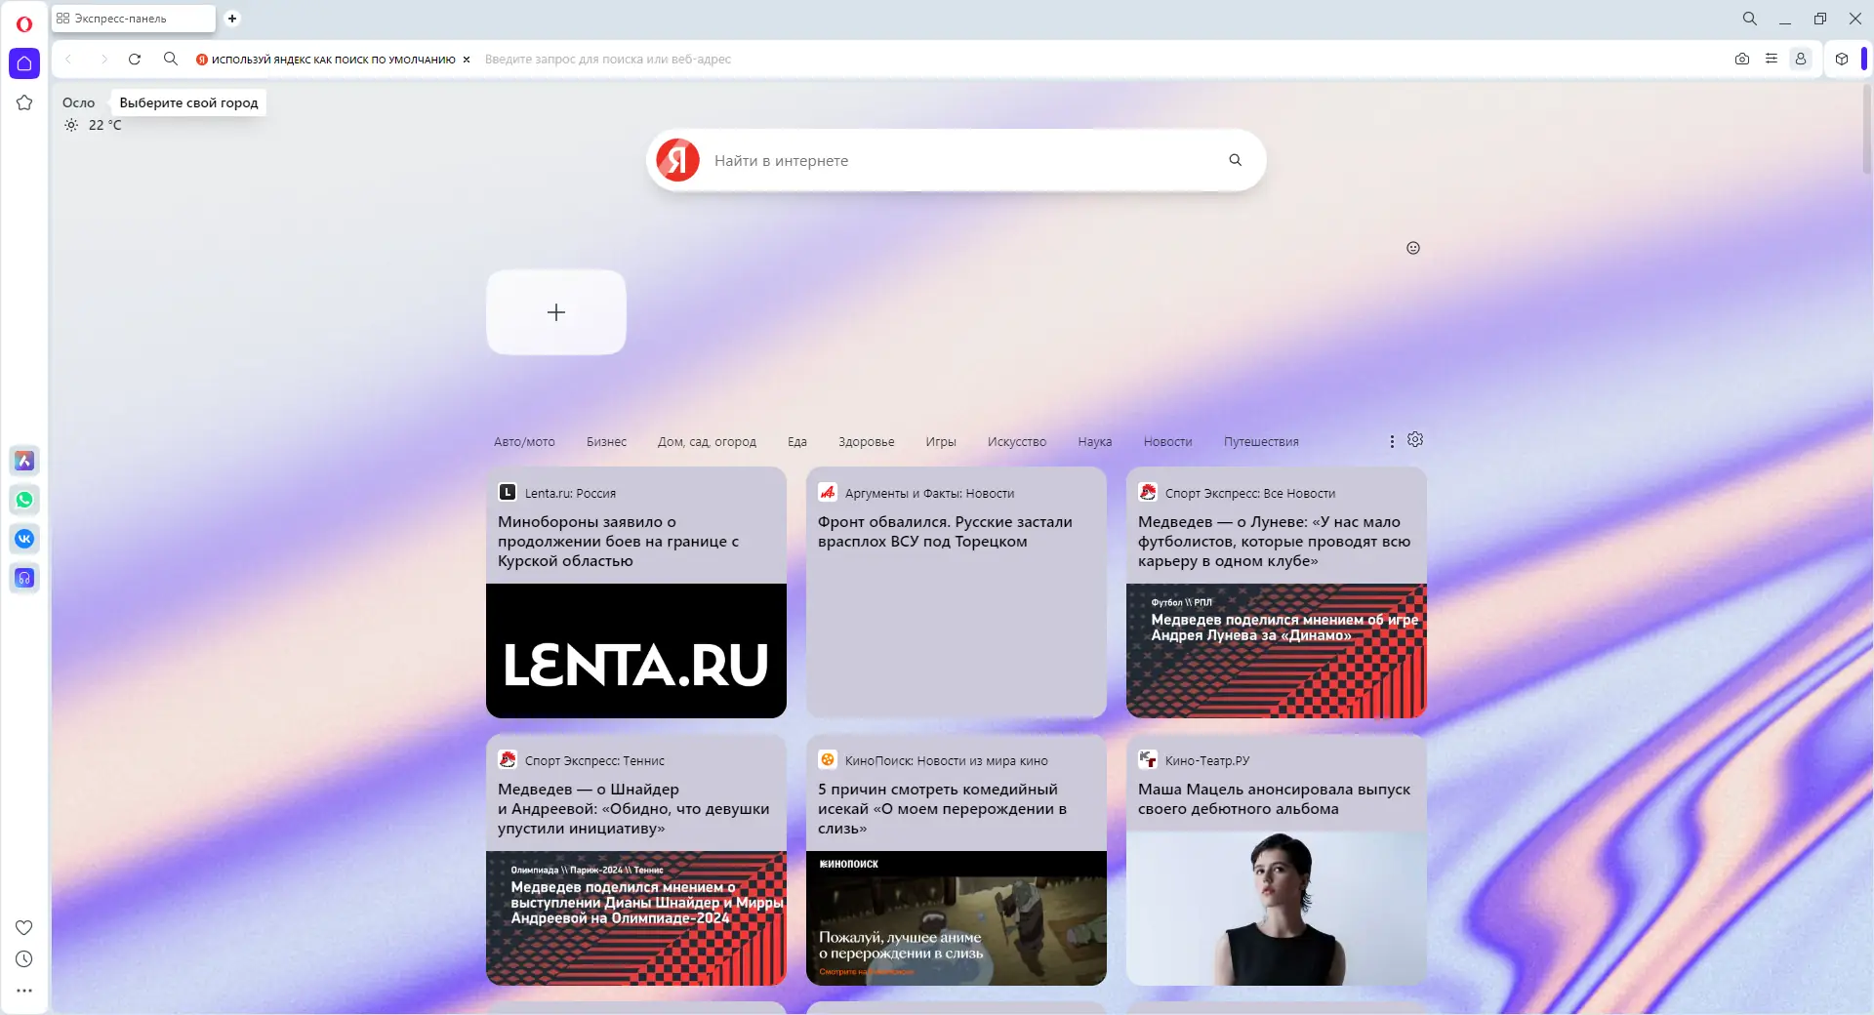Open WhatsApp in the sidebar

(24, 500)
